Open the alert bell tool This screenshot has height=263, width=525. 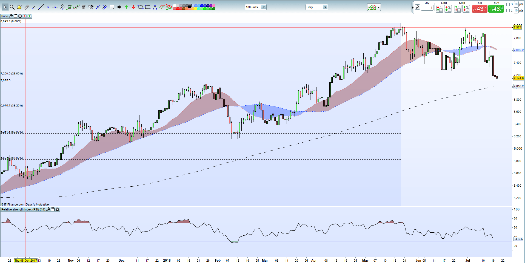19,7
